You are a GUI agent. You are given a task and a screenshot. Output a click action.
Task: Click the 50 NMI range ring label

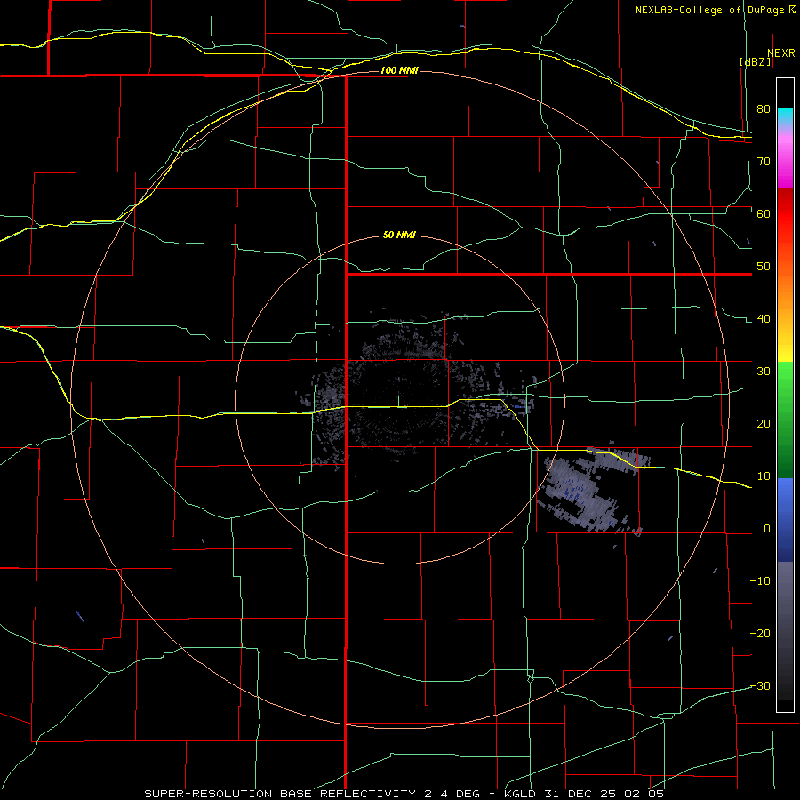point(399,236)
